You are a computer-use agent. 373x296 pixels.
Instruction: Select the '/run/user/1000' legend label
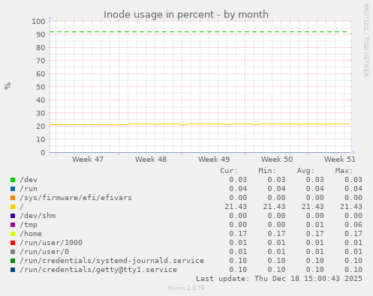coord(51,243)
